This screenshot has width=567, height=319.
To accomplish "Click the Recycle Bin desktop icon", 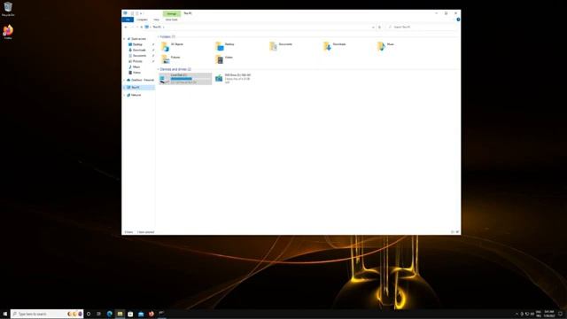I will 8,10.
